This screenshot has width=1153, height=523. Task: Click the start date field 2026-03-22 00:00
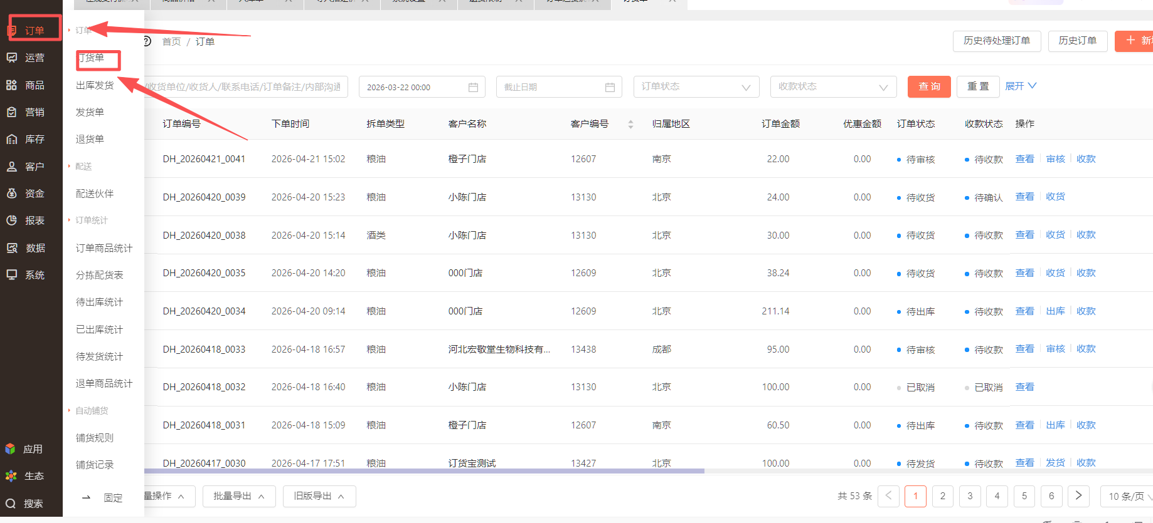tap(422, 86)
